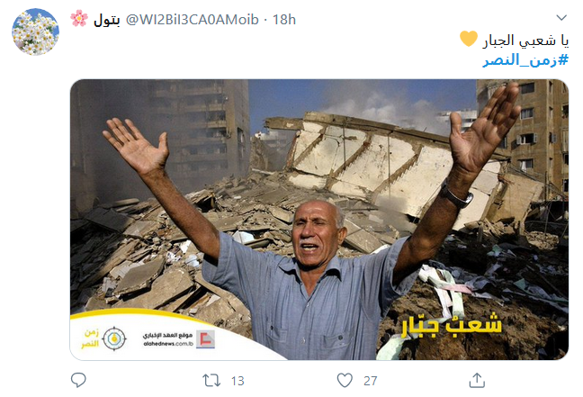The height and width of the screenshot is (397, 583).
Task: Click the display name بتول
Action: 107,20
